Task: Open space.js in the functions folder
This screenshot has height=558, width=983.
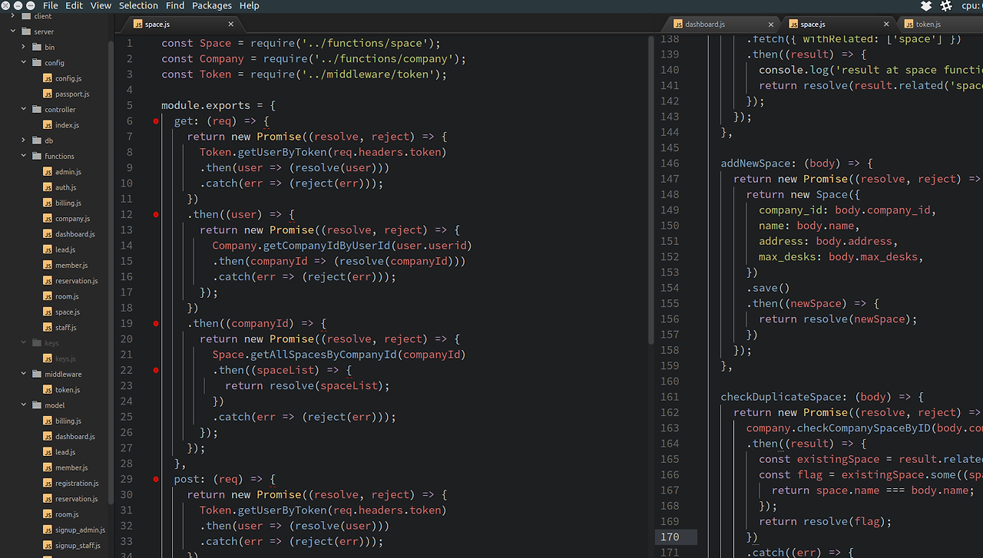Action: (68, 312)
